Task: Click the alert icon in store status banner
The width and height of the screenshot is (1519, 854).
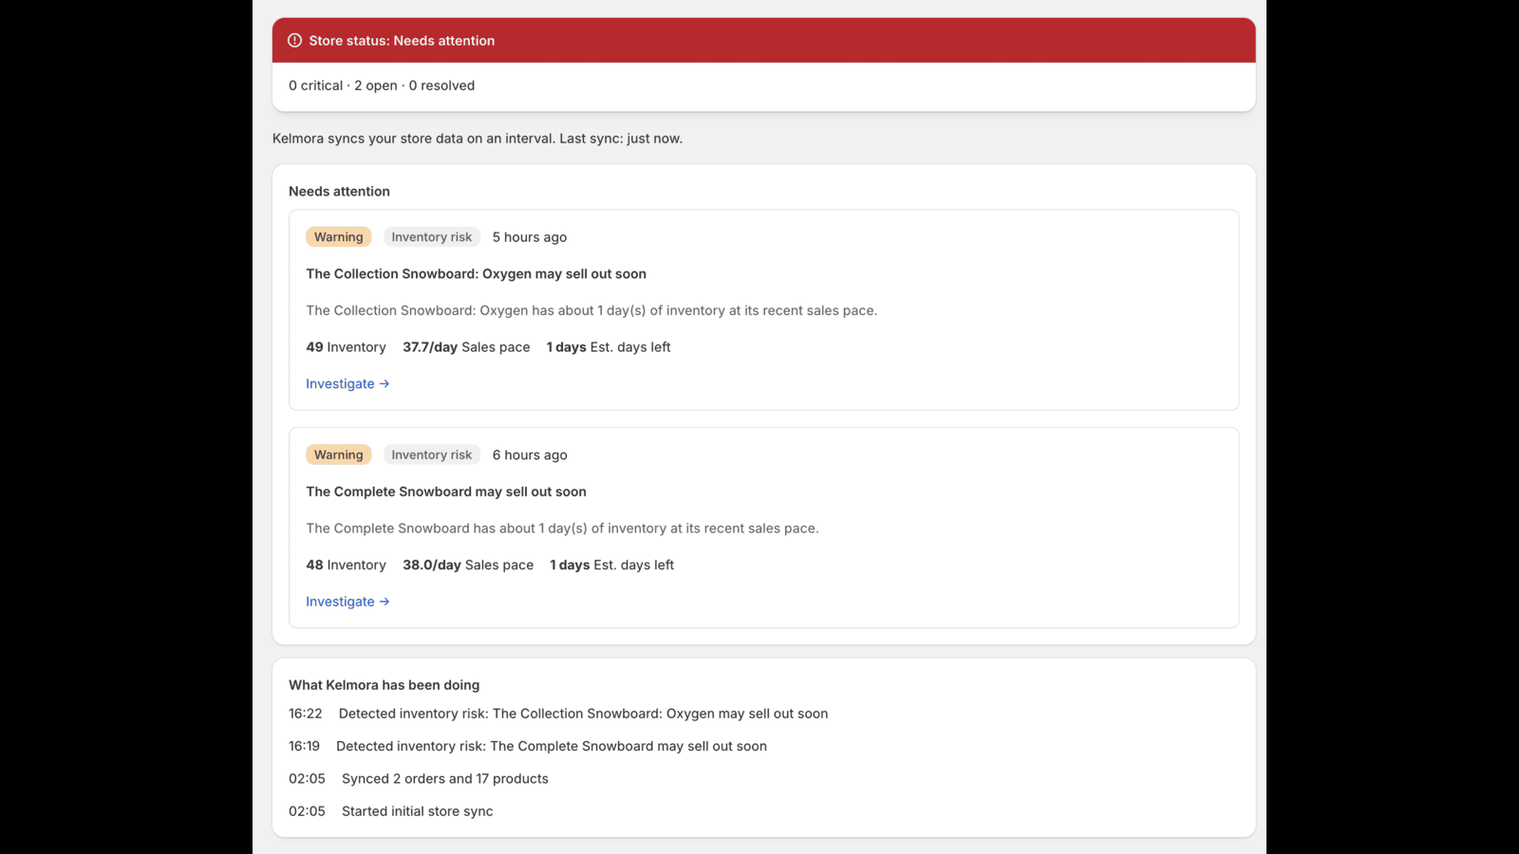Action: pos(295,41)
